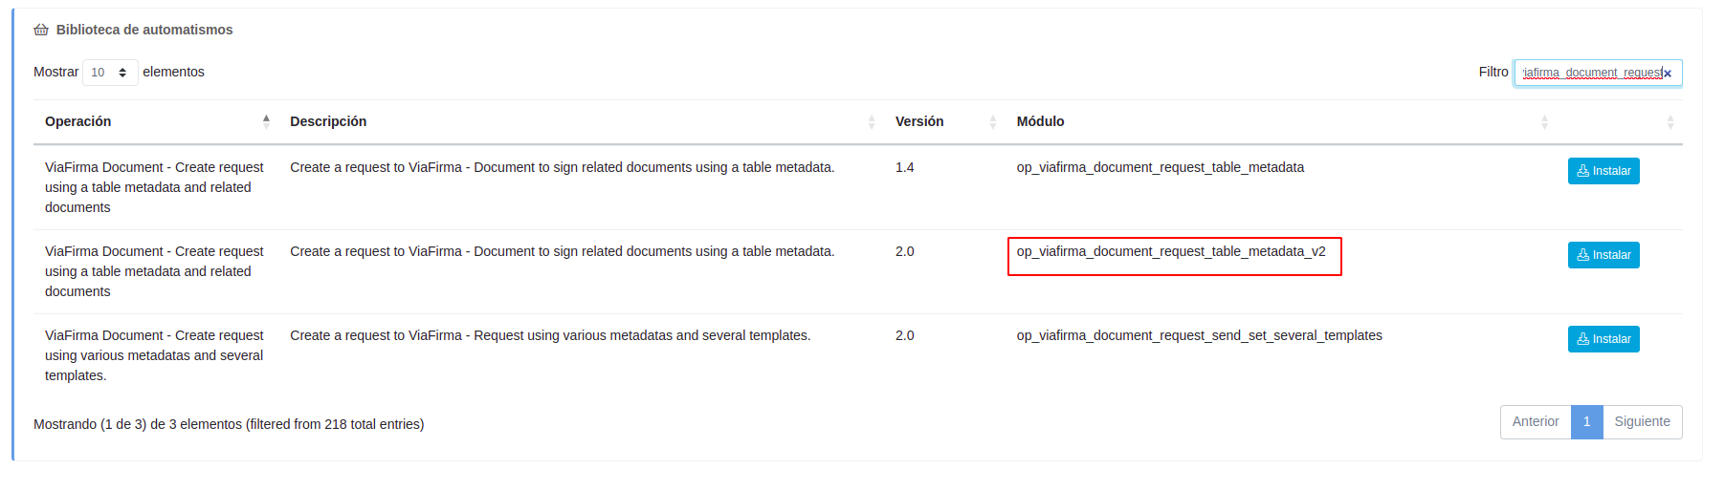Focus the Filtro search field
This screenshot has height=491, width=1725.
click(x=1590, y=73)
